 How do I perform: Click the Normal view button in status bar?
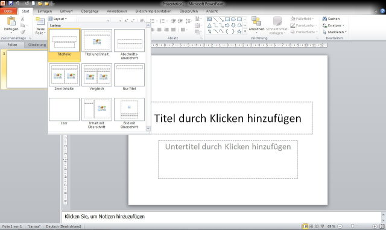(x=305, y=226)
